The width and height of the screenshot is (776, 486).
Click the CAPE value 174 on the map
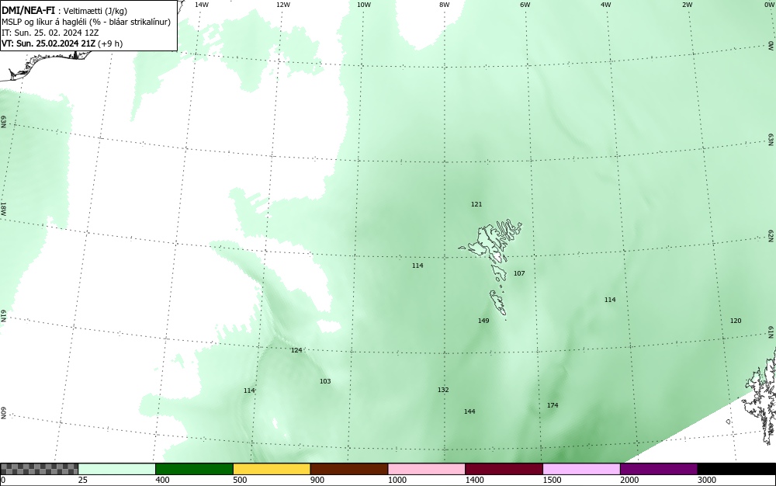(x=553, y=405)
